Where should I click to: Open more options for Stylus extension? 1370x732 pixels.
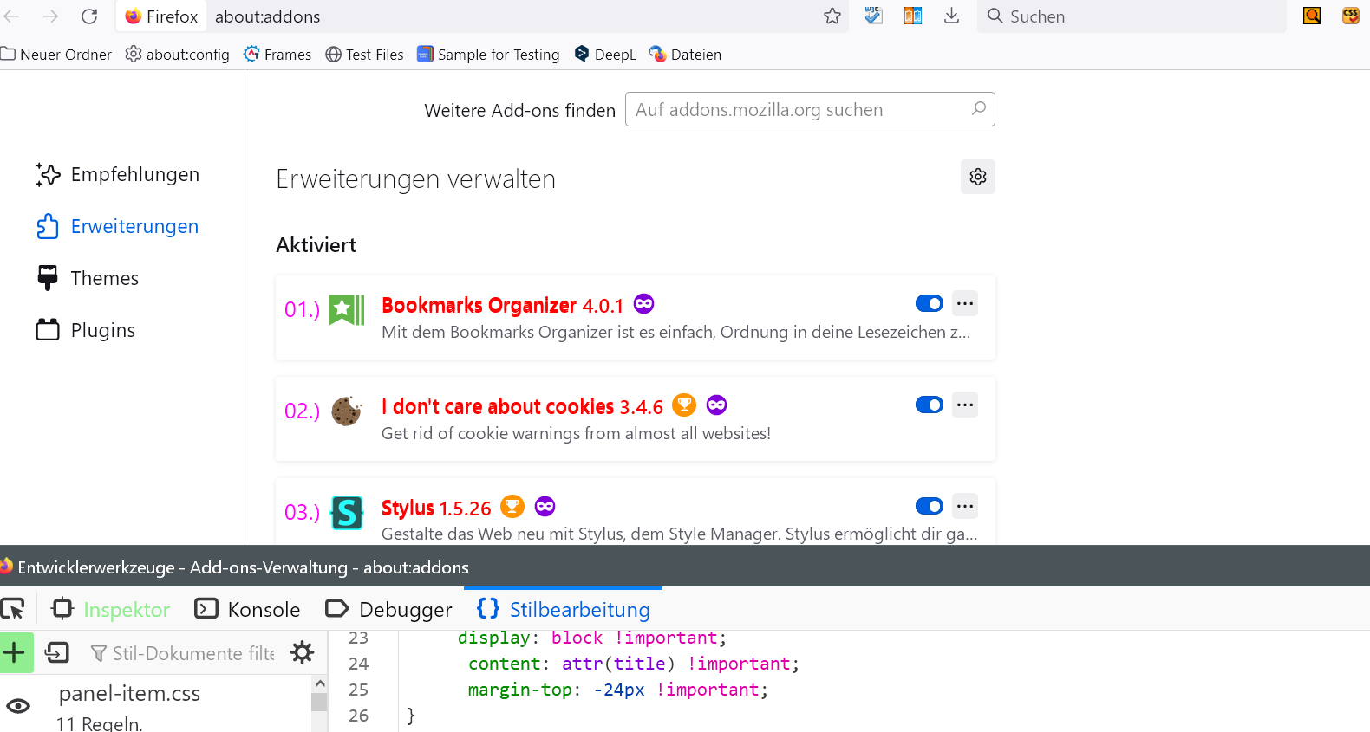(965, 506)
